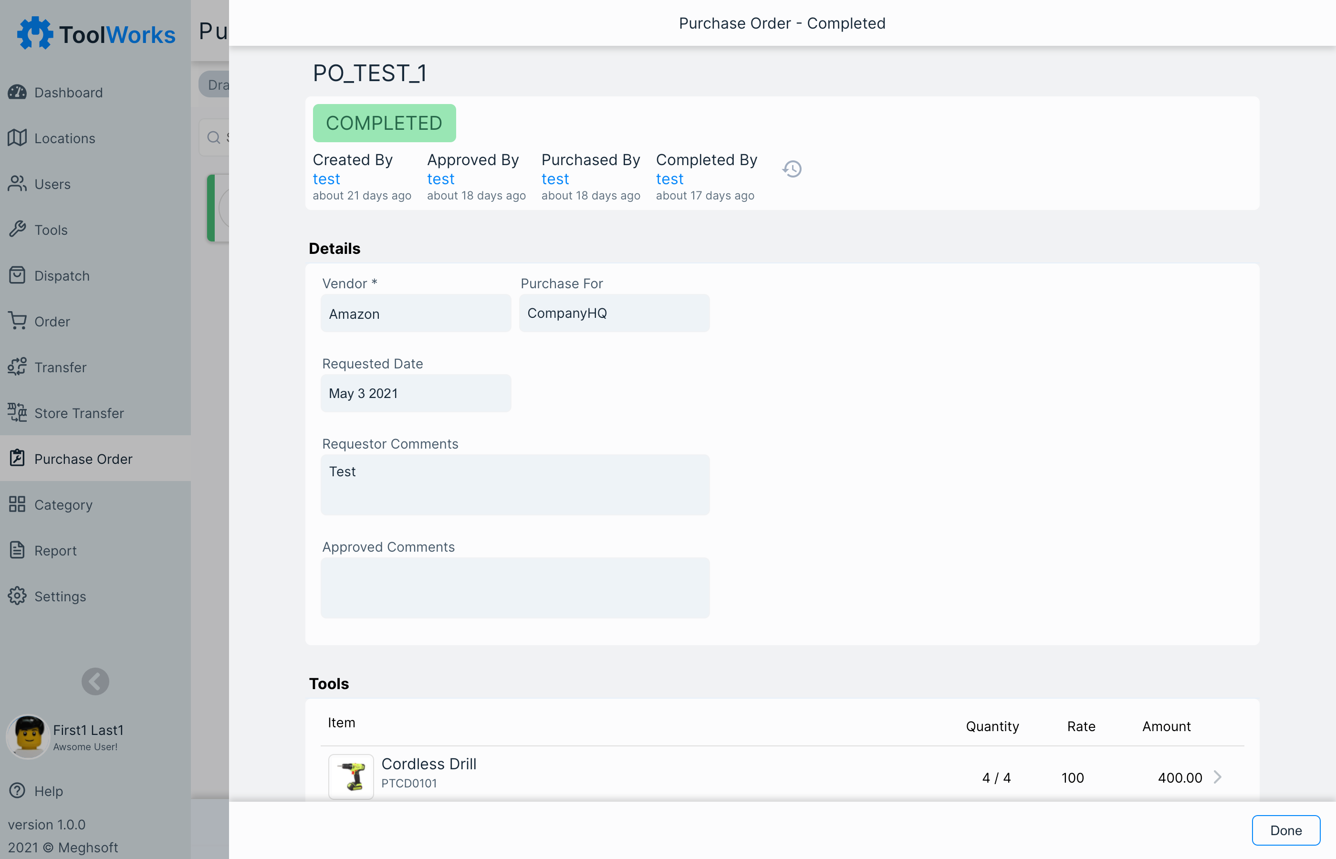This screenshot has width=1336, height=859.
Task: Click the Help question mark icon
Action: (17, 790)
